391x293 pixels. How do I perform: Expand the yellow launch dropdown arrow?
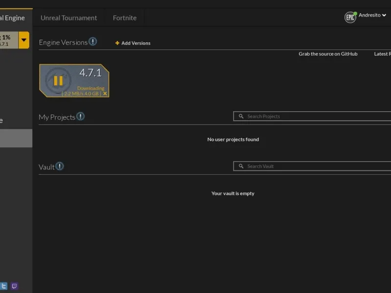coord(24,40)
